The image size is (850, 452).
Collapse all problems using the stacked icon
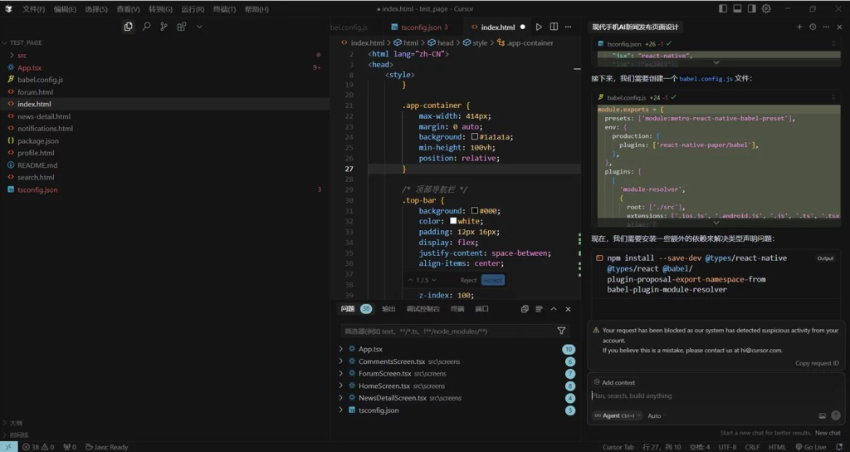pos(525,309)
